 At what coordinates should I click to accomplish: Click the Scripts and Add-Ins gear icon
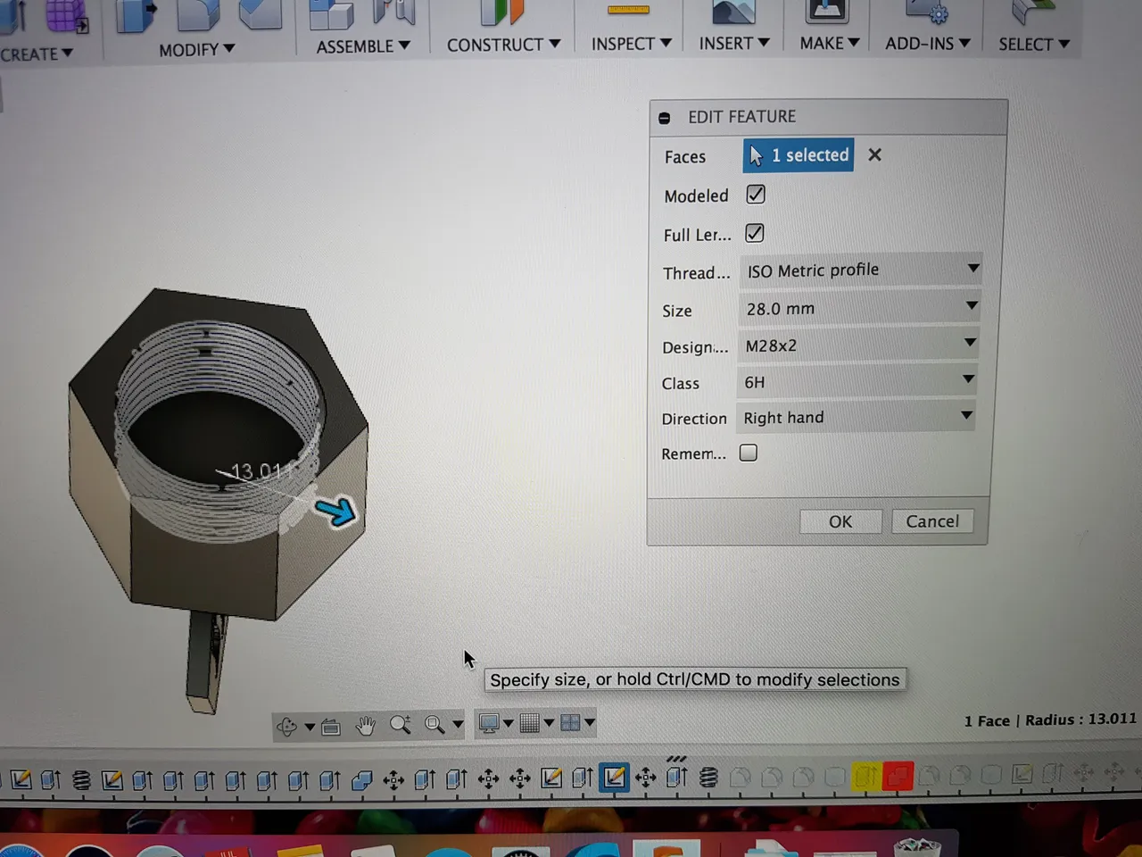point(928,11)
